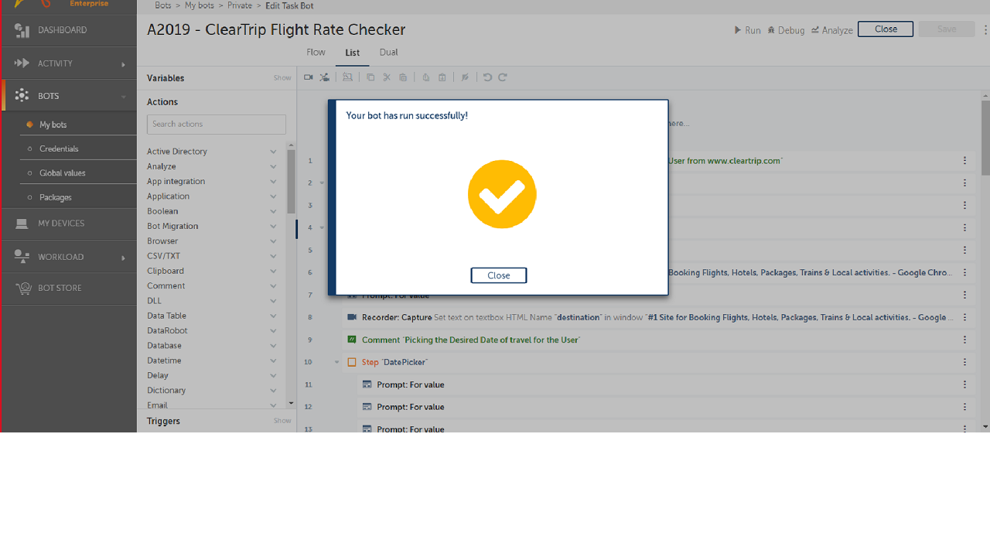The image size is (990, 557).
Task: Expand the CSV/TXT action group
Action: 273,256
